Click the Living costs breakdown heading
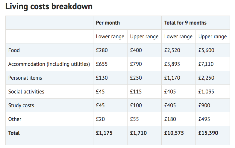The height and width of the screenshot is (148, 235). (49, 7)
